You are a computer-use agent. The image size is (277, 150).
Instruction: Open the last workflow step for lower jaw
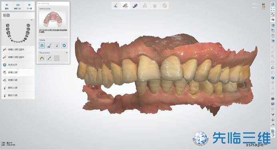(x=18, y=95)
